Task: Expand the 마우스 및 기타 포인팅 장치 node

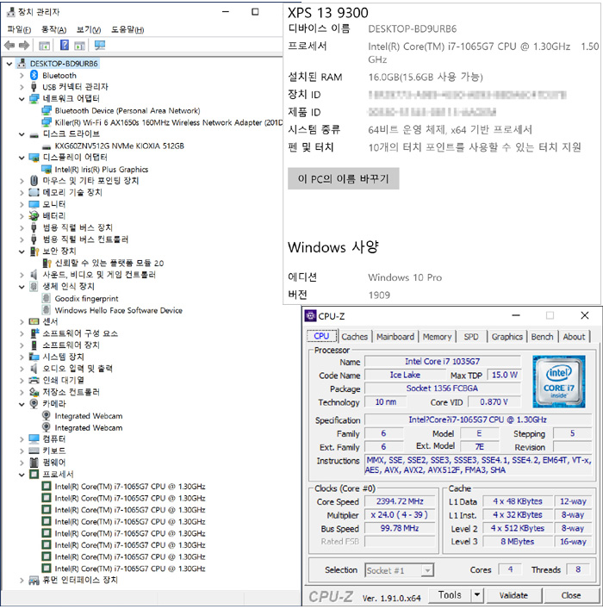Action: point(22,181)
